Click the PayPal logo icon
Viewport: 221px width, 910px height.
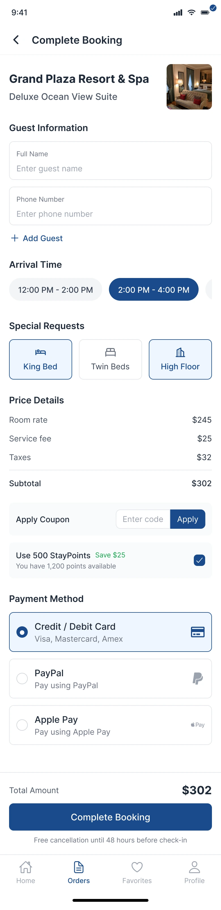point(197,678)
